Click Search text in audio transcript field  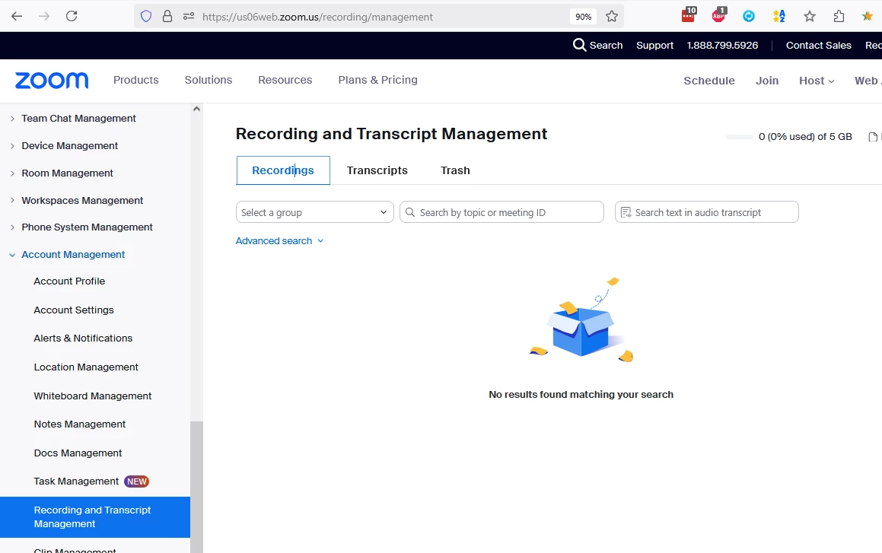pyautogui.click(x=706, y=212)
